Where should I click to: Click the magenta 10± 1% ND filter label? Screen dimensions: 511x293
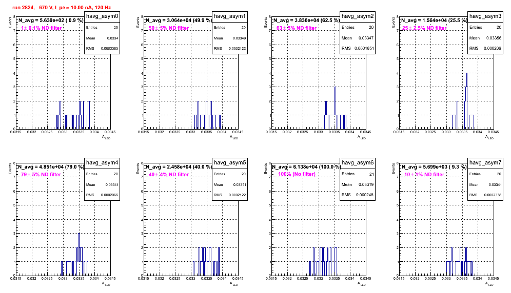[424, 175]
